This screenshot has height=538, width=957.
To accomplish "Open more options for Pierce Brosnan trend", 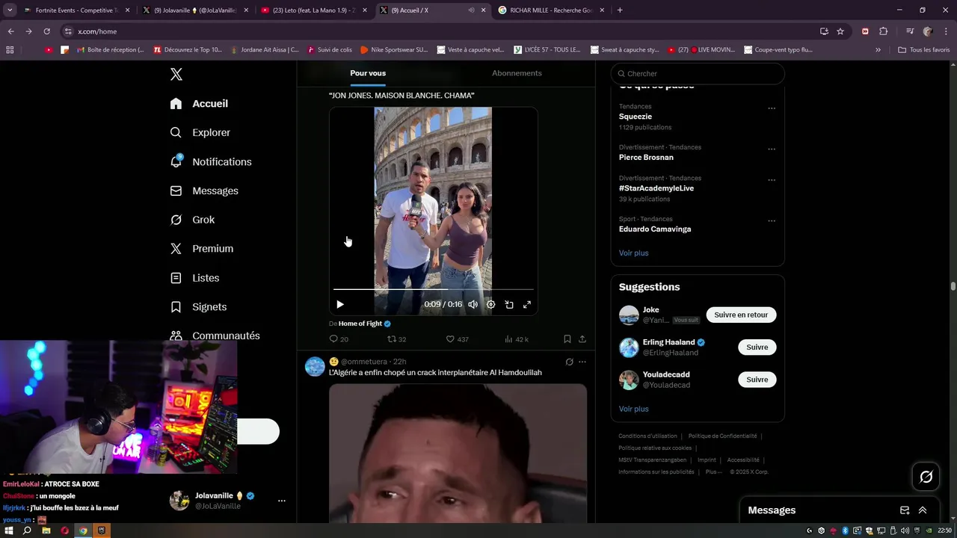I will coord(772,149).
